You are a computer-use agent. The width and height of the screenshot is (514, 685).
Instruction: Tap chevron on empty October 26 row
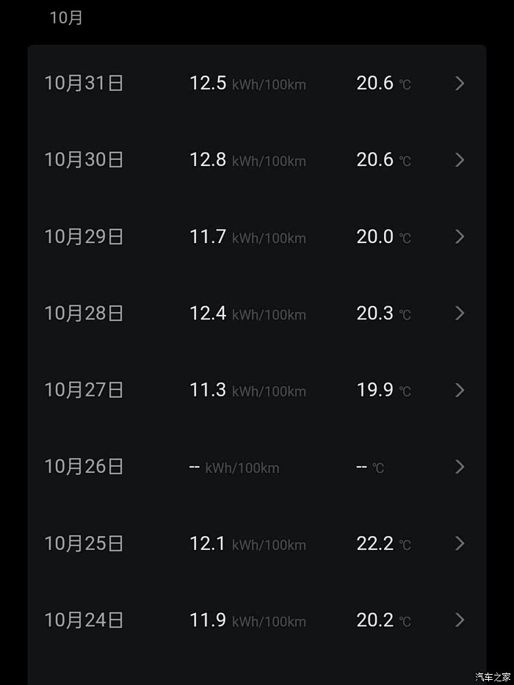[x=460, y=467]
